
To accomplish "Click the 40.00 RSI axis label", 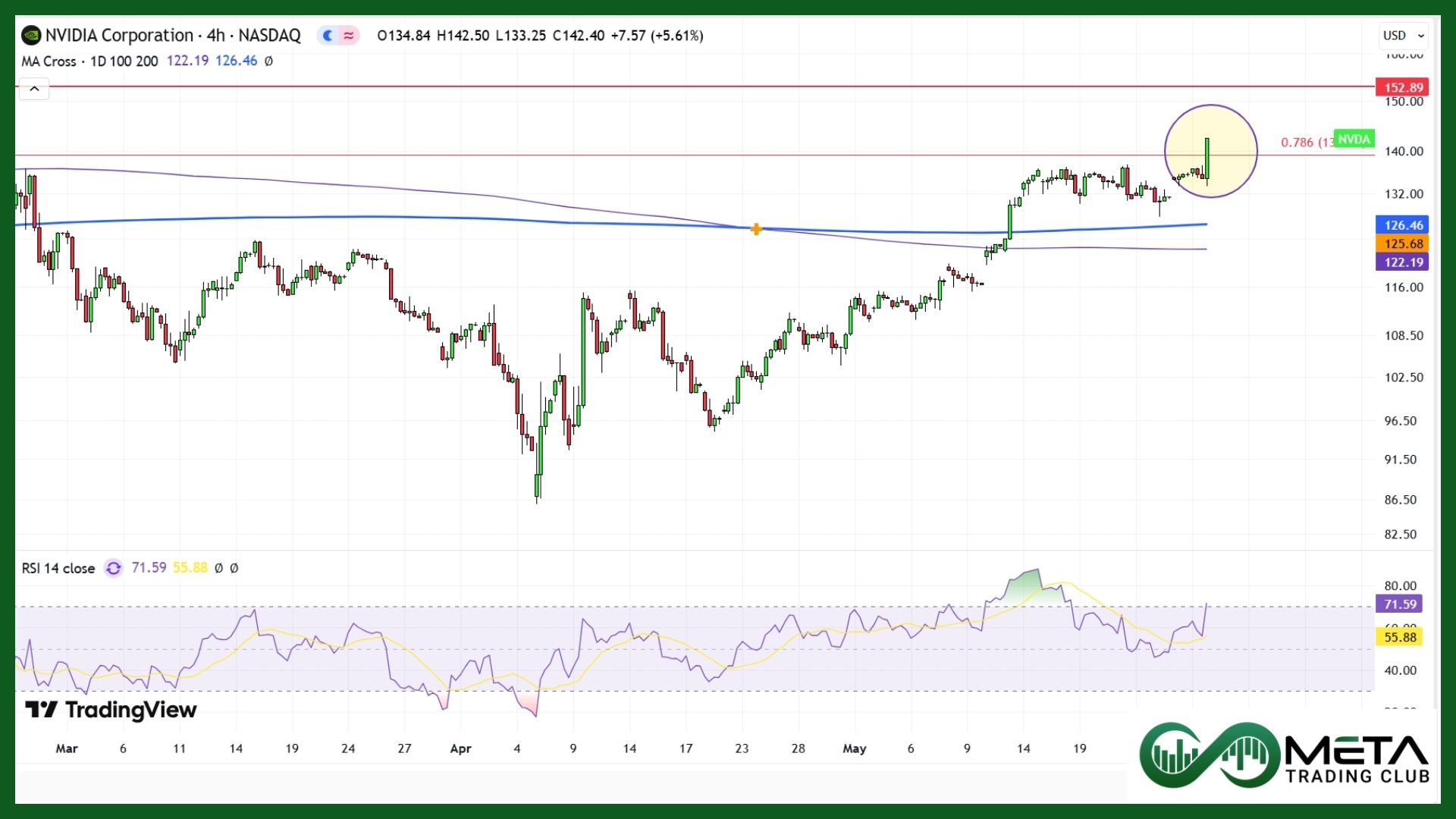I will point(1400,670).
